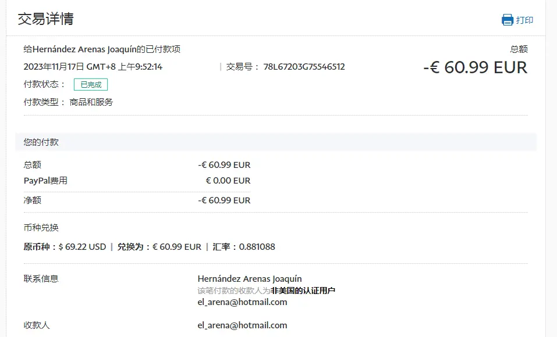
Task: Click the printer icon
Action: 507,20
